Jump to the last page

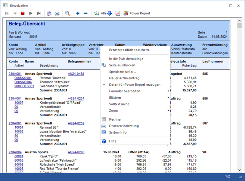point(39,13)
